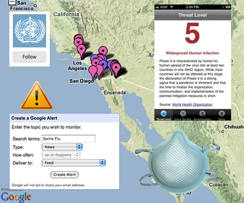Click the San Francisco map label

coord(22,6)
